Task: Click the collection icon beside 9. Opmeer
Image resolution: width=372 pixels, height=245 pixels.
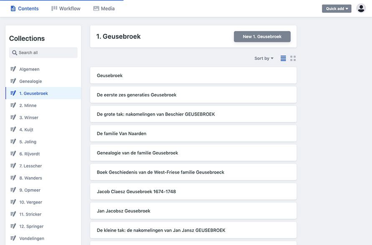Action: click(x=13, y=190)
